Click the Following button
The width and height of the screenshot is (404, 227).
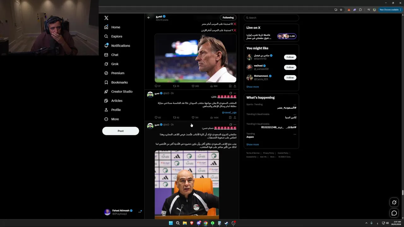coord(228,18)
